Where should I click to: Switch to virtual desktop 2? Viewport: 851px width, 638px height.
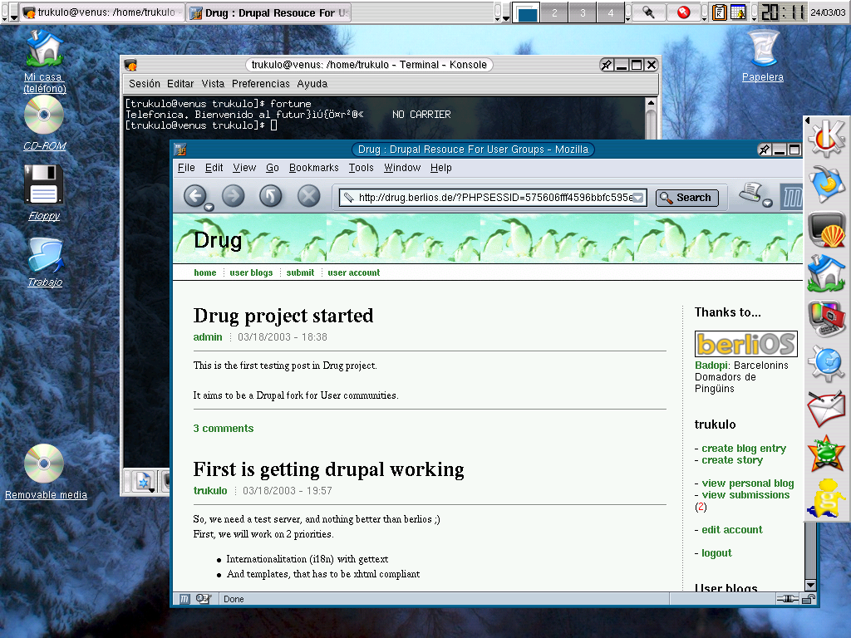(x=554, y=12)
